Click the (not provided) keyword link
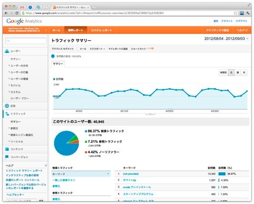 131,174
